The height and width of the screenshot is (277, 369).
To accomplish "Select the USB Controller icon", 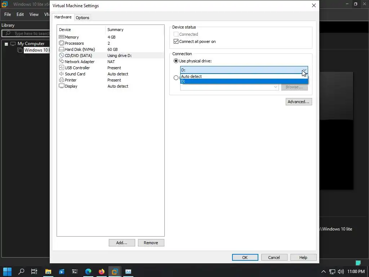I will pyautogui.click(x=61, y=67).
